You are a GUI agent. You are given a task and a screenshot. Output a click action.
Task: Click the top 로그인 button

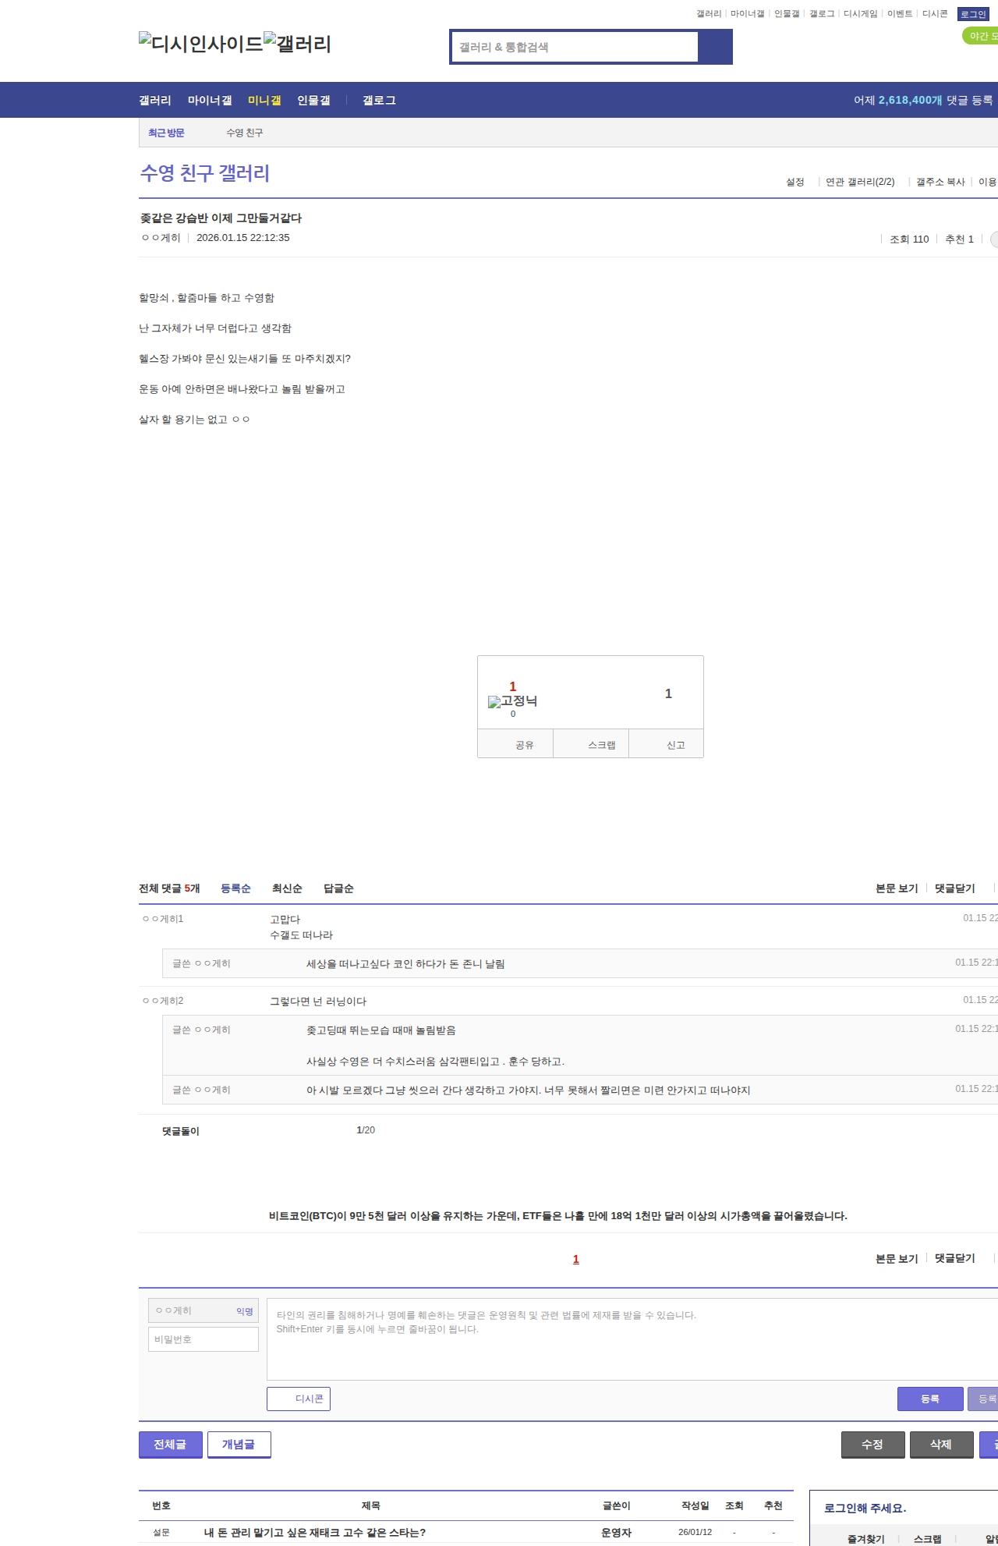point(973,14)
